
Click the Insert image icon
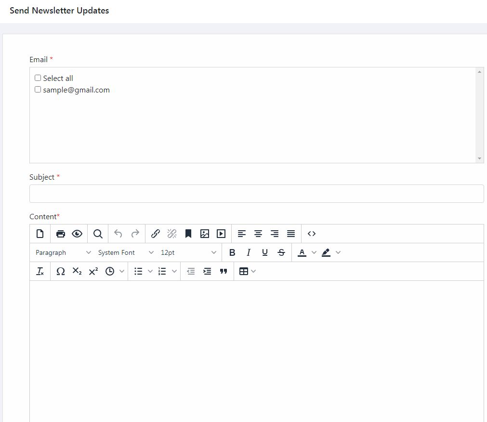point(205,234)
